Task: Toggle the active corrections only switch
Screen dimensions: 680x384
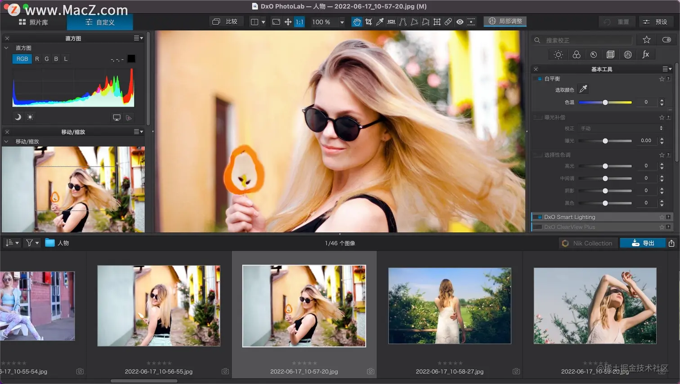Action: click(667, 40)
